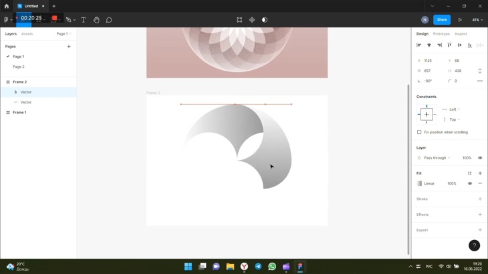The image size is (488, 274).
Task: Activate the Comment tool
Action: point(109,20)
